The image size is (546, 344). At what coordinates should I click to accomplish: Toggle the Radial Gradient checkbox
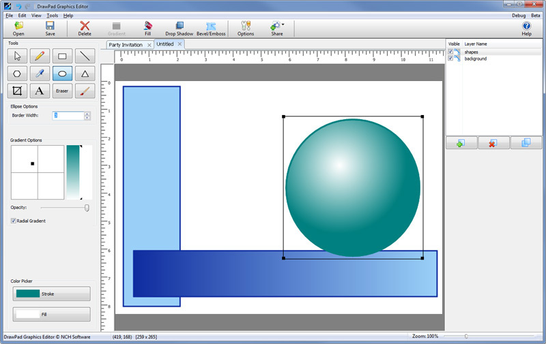point(14,221)
